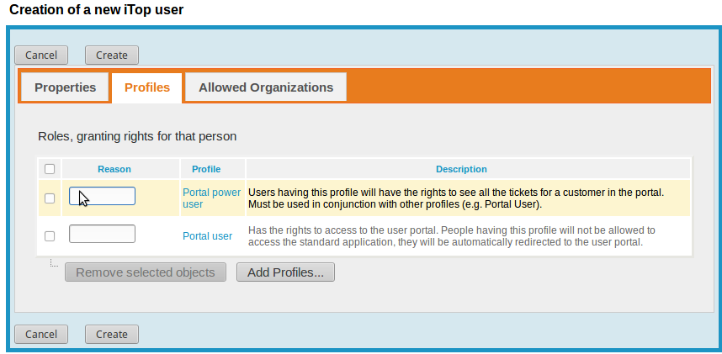The width and height of the screenshot is (722, 354).
Task: Sort by the Description column header
Action: [461, 169]
